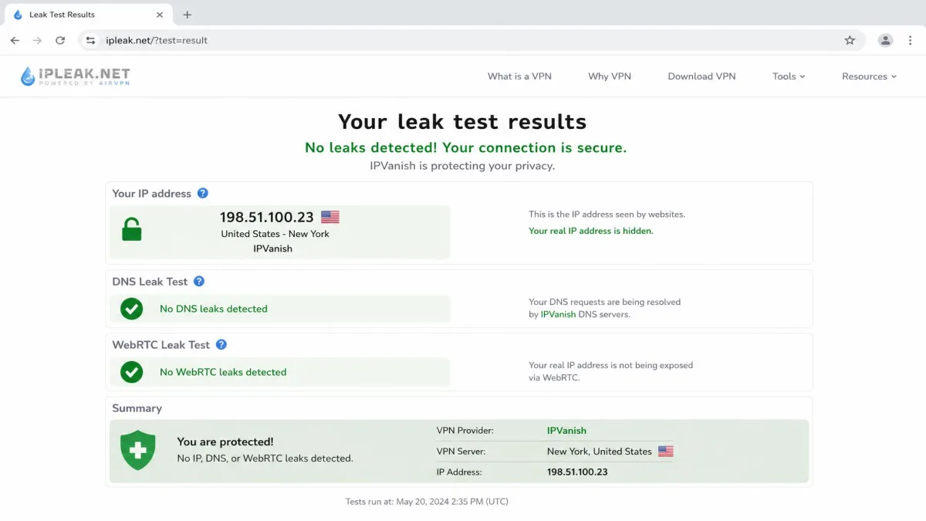Click the green checkmark for DNS leaks
The image size is (926, 521).
point(132,309)
